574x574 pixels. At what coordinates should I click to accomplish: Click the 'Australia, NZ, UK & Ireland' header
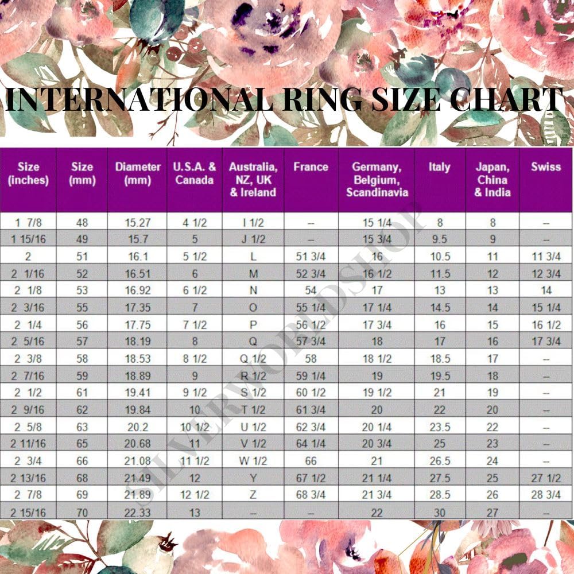click(x=253, y=179)
